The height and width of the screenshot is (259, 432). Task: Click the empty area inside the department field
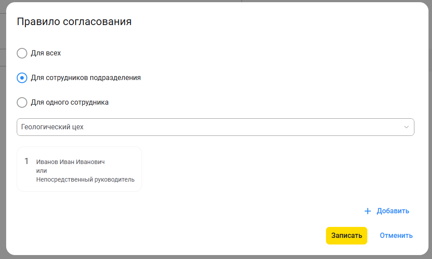point(242,127)
